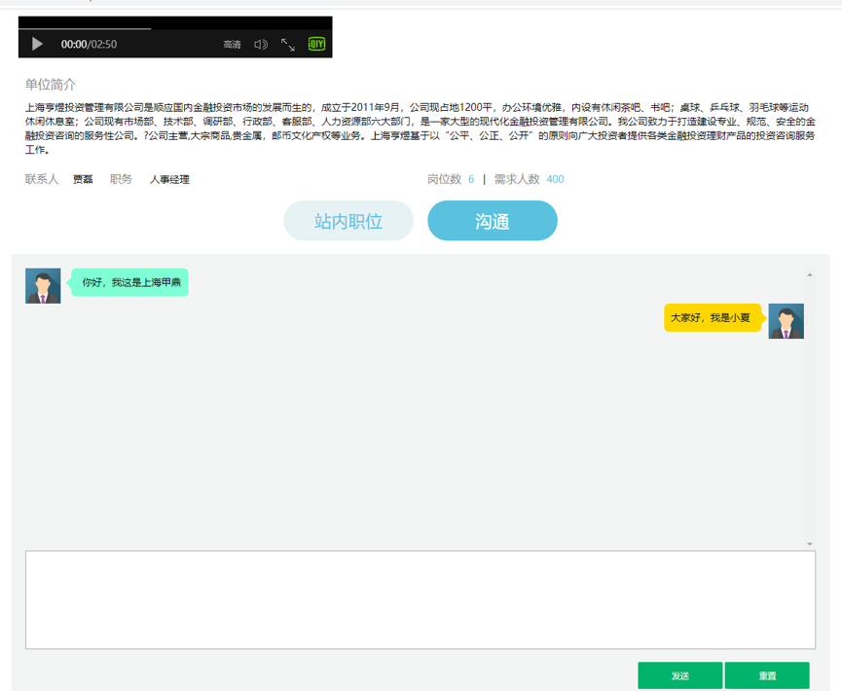Click the 00:00/02:50 video time display
This screenshot has width=842, height=691.
[89, 45]
